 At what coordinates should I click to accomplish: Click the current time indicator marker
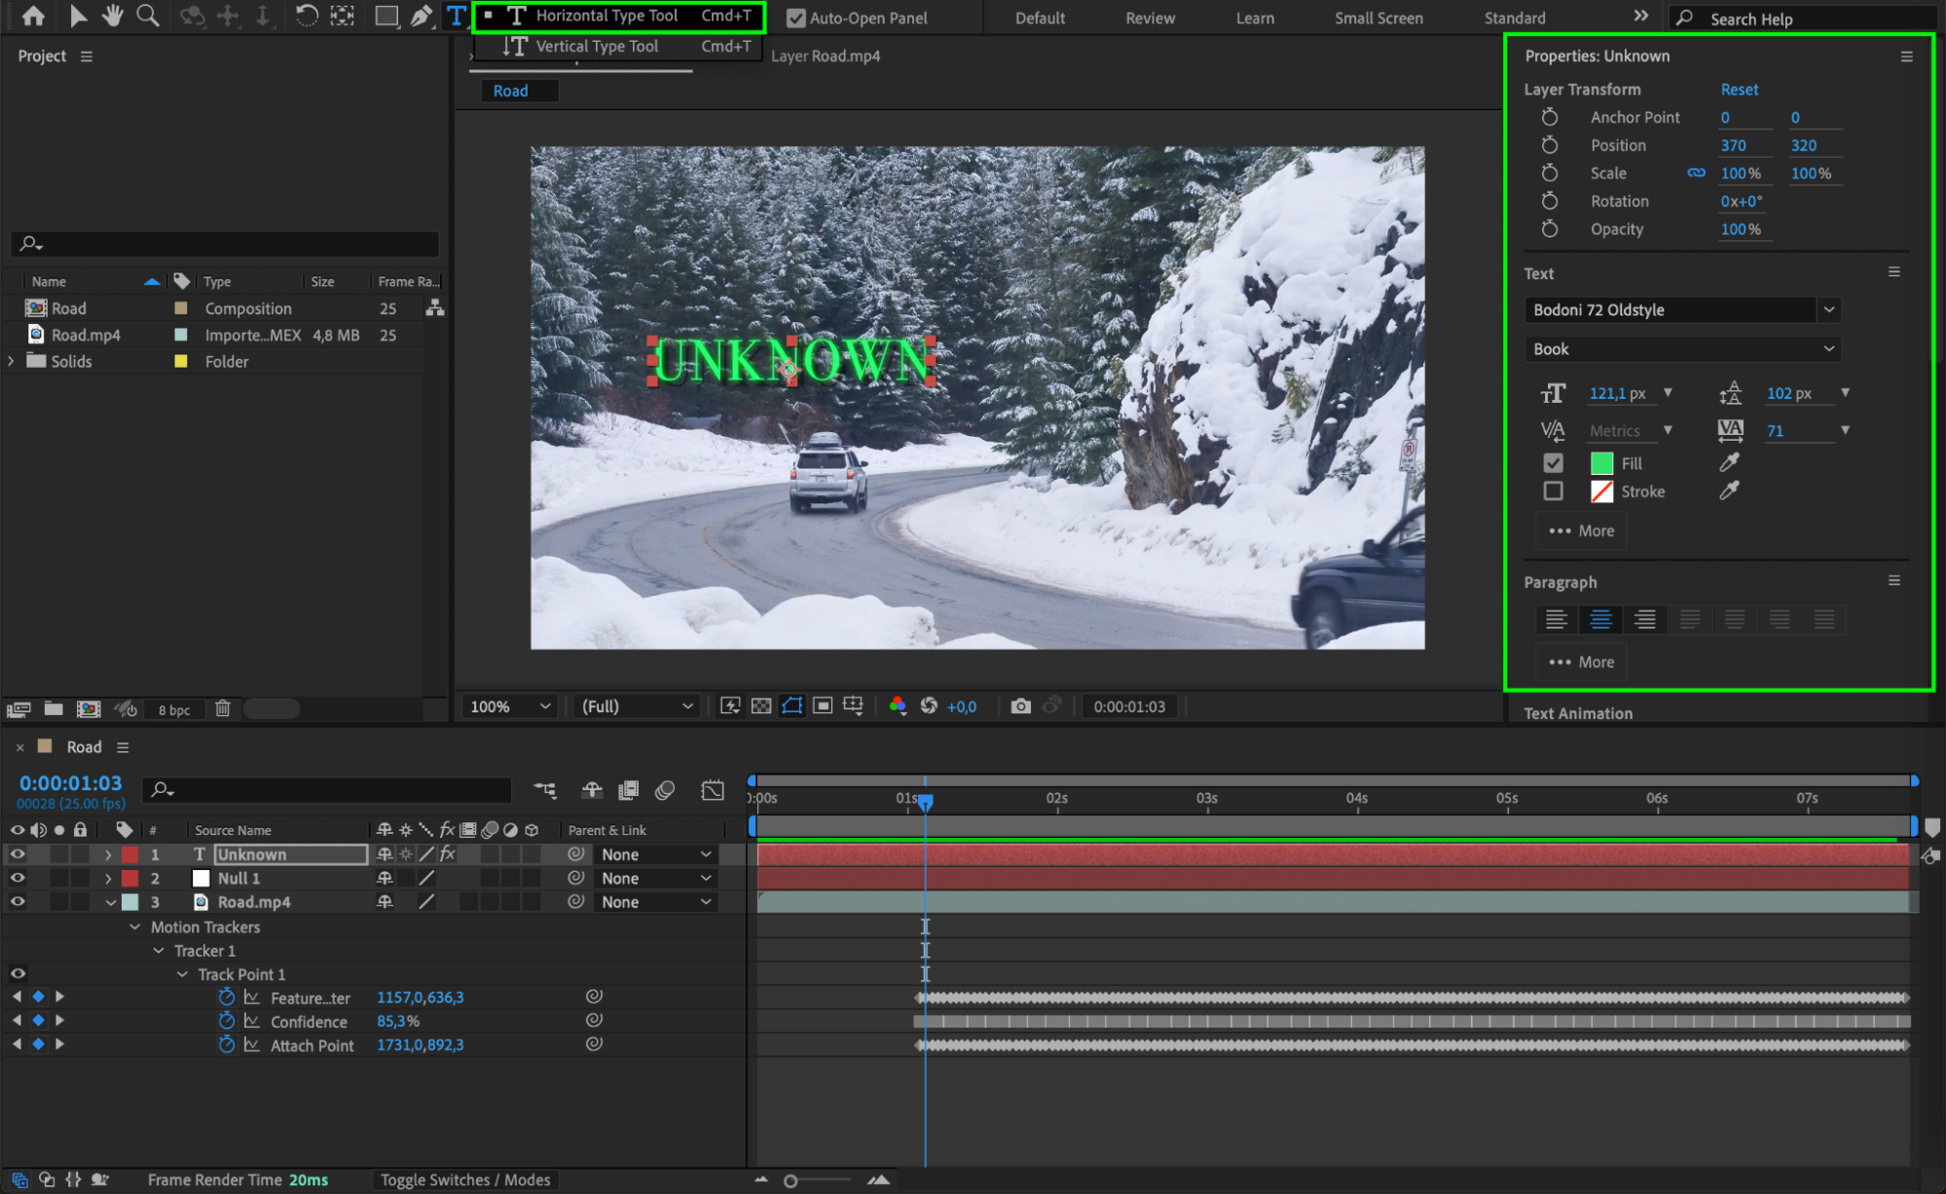(x=926, y=801)
